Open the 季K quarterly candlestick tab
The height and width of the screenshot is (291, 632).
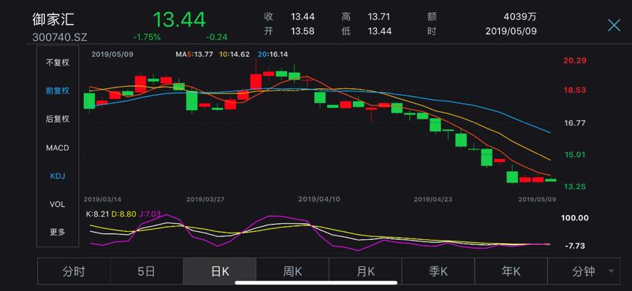click(x=438, y=271)
